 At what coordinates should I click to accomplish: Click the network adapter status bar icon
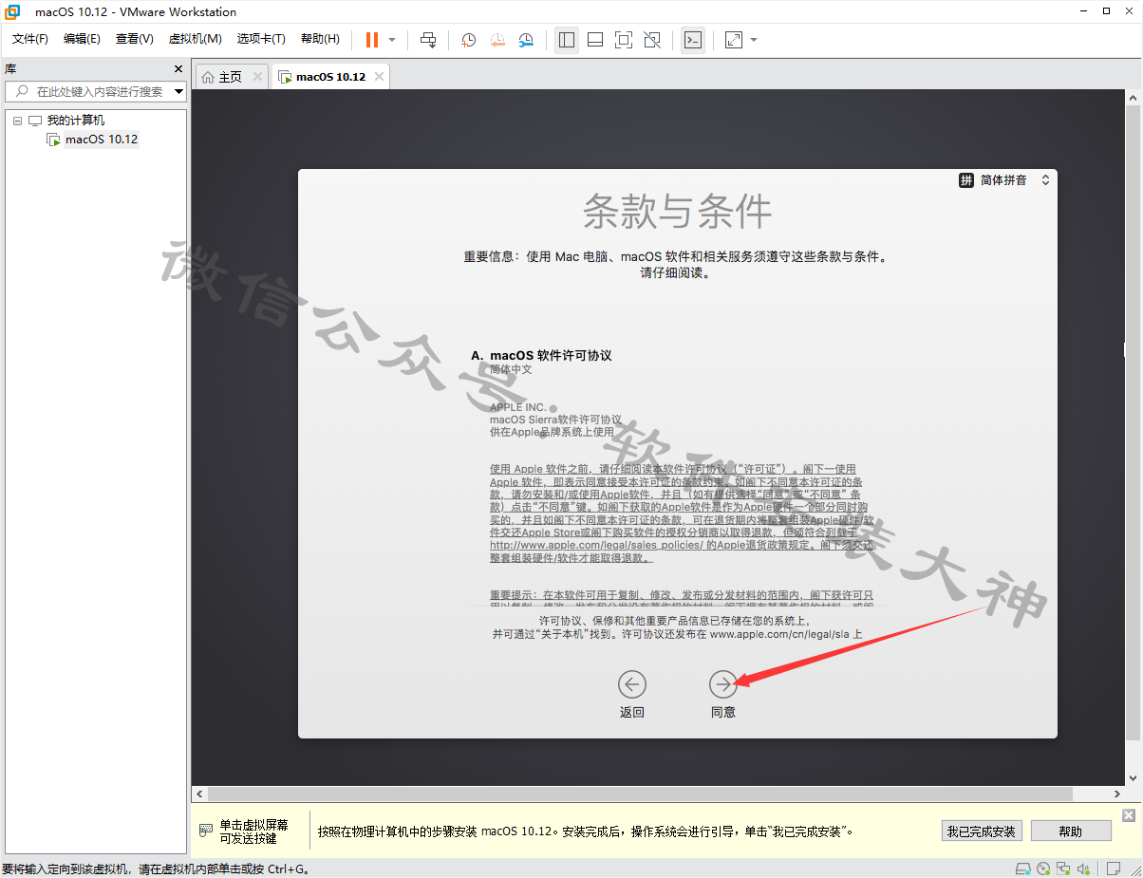pyautogui.click(x=1064, y=869)
